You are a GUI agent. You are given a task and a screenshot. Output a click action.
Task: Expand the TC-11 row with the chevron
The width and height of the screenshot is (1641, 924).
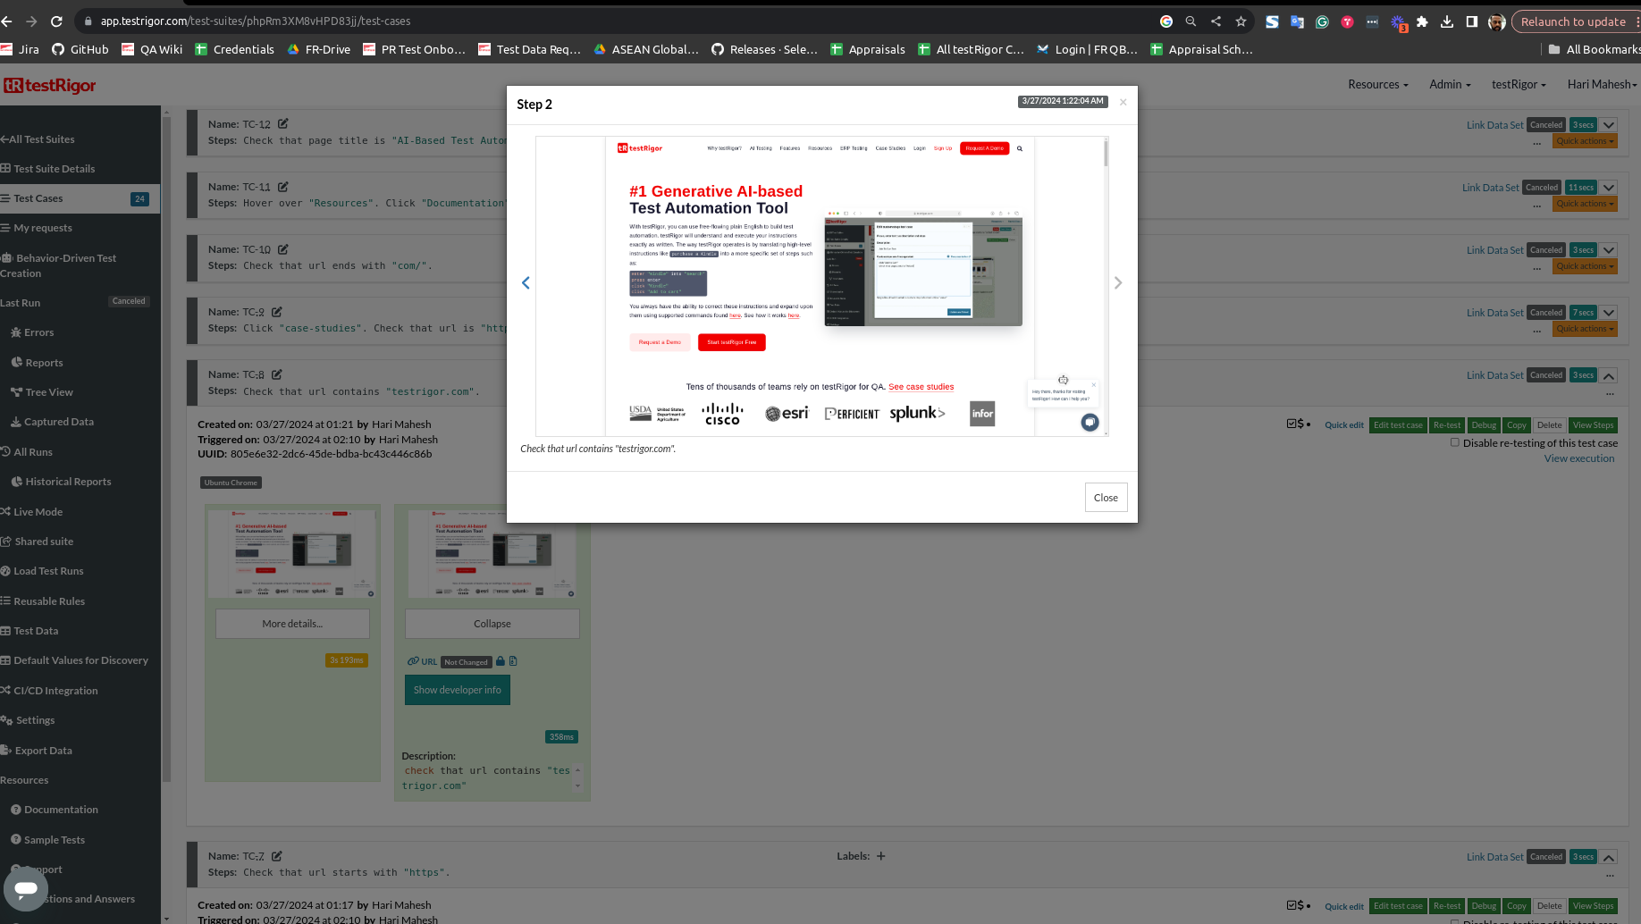[1609, 188]
